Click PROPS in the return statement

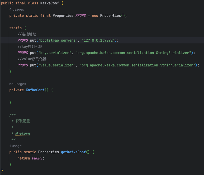tap(37, 158)
